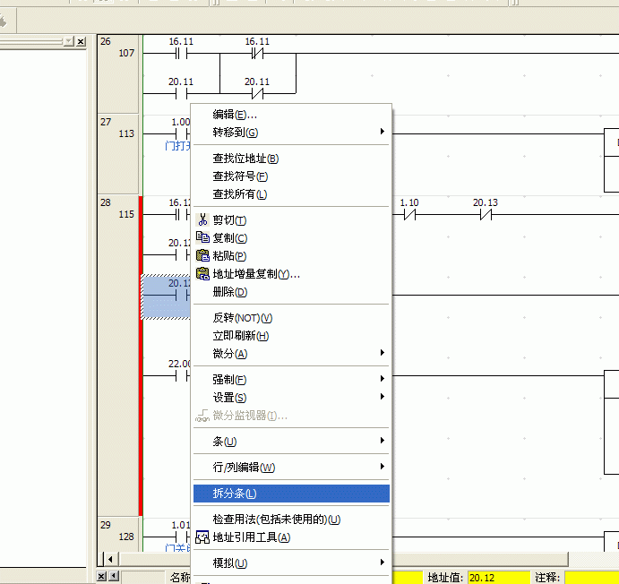Click the address incremental copy icon
This screenshot has height=584, width=619.
[202, 274]
